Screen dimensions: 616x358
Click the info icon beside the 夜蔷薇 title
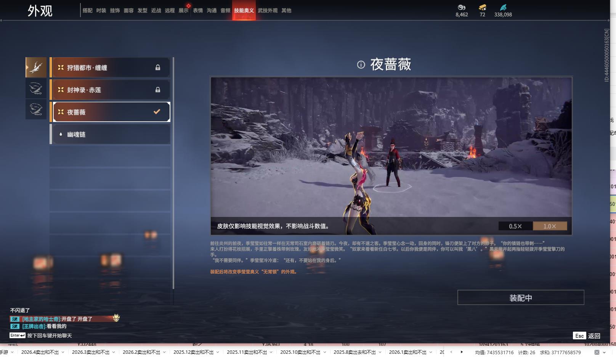tap(361, 65)
